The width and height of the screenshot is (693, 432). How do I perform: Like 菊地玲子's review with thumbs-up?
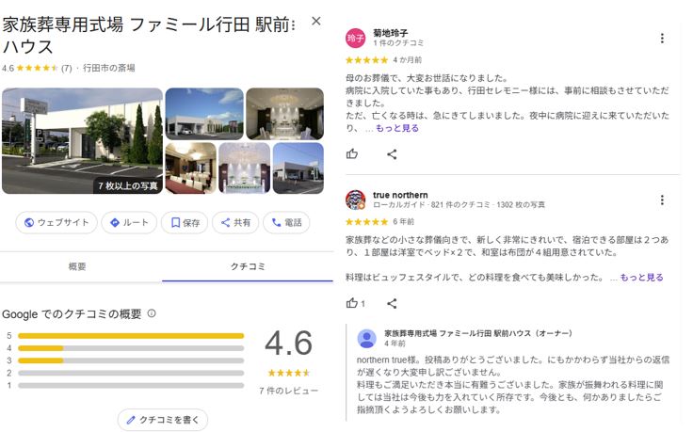tap(352, 154)
